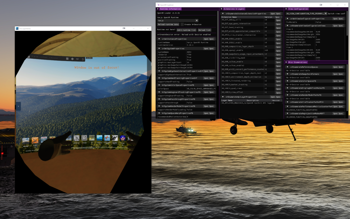Click Spec button for XR_KHR_D3D11_enable

point(278,39)
